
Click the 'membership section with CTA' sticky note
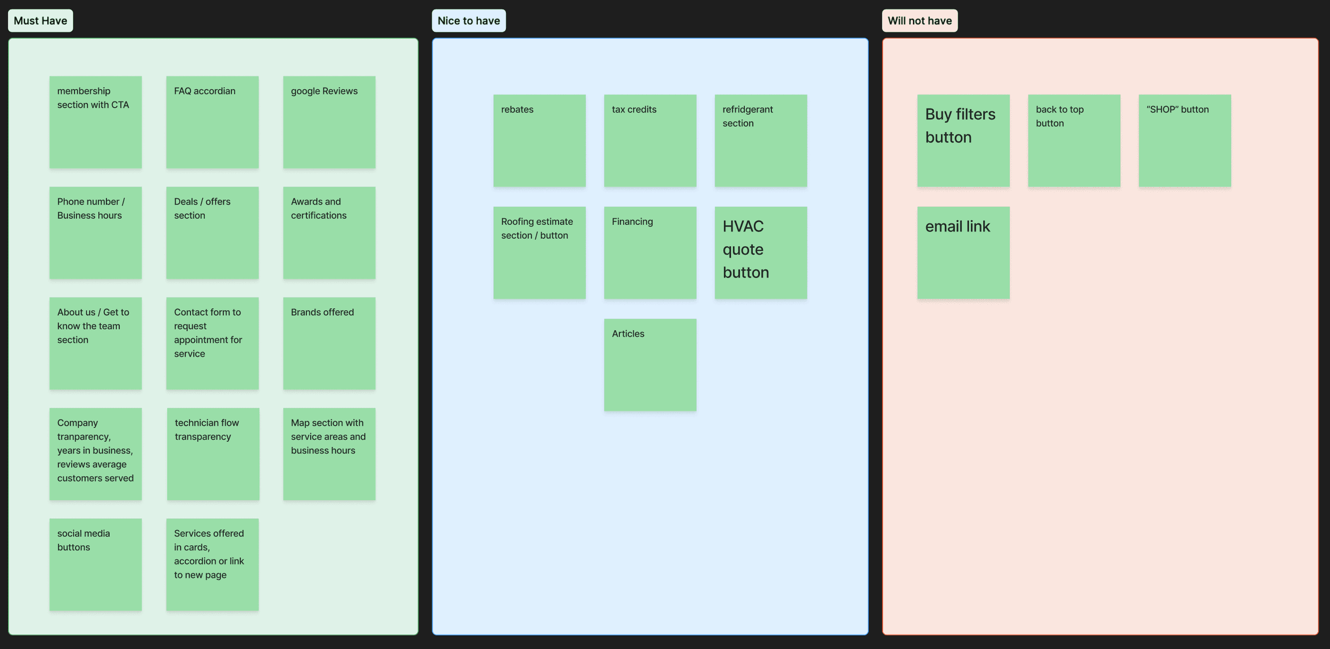(x=95, y=122)
